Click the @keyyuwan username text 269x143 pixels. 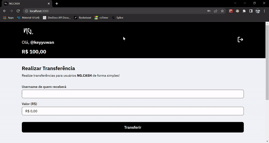point(42,42)
